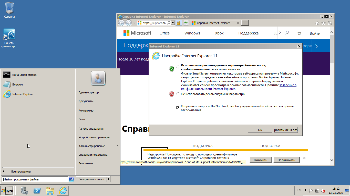Open Блокнот from Start menu
350x196 pixels.
point(18,84)
